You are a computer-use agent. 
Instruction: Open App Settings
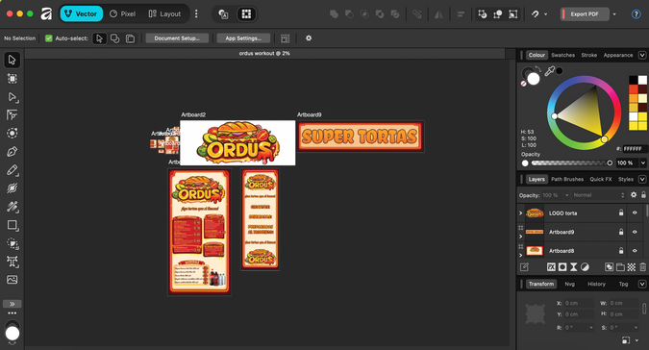coord(243,38)
